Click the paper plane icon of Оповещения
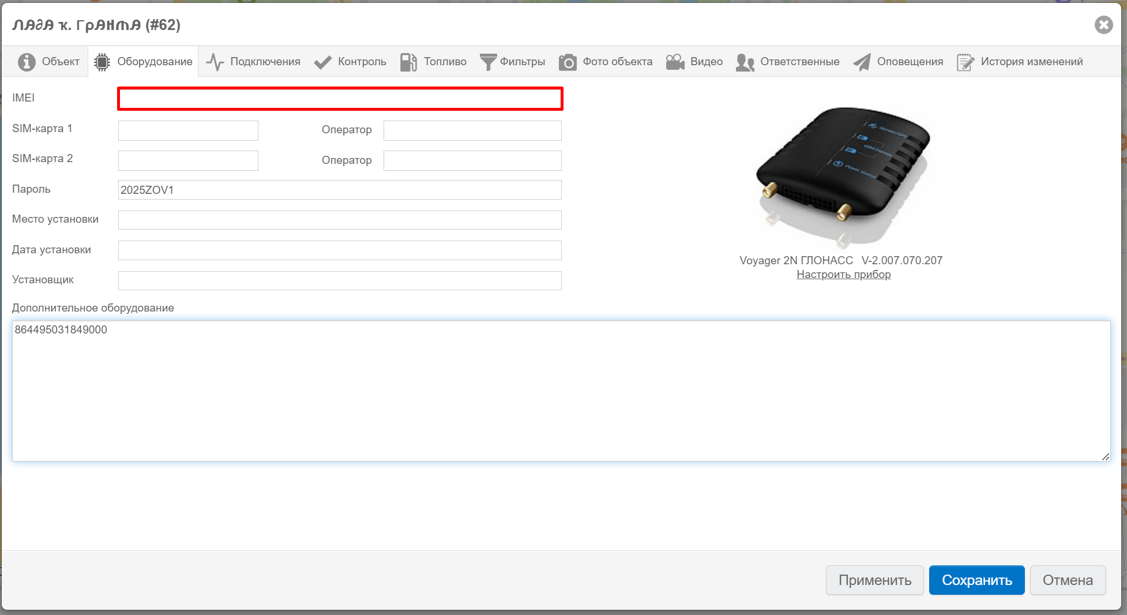Viewport: 1127px width, 615px height. coord(862,62)
